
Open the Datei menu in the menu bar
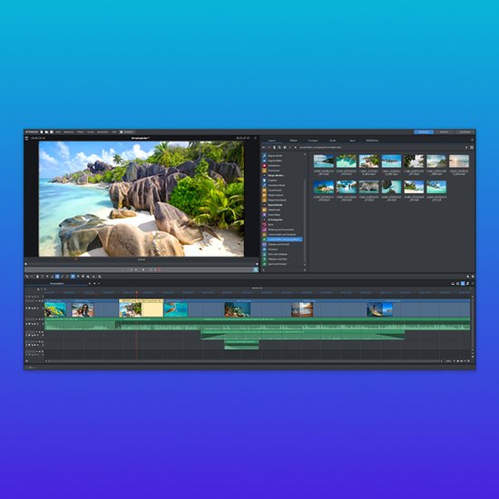pyautogui.click(x=58, y=132)
